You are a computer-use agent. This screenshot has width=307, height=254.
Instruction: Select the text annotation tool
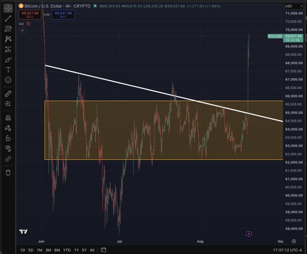(x=8, y=69)
